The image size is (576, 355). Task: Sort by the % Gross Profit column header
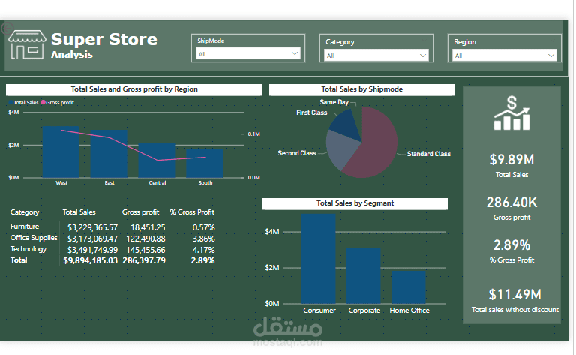click(192, 212)
